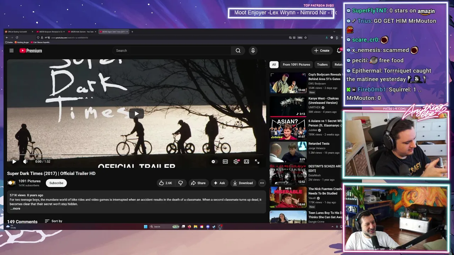Open Firefox from the taskbar
The image size is (454, 255).
click(189, 227)
